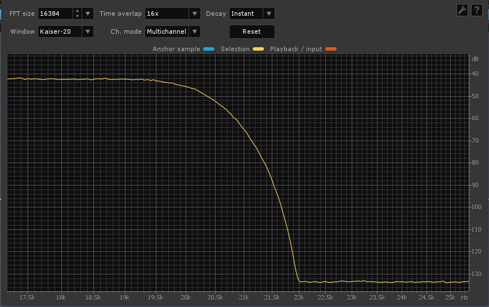Click the -130 dB axis label
The width and height of the screenshot is (489, 307).
(475, 274)
